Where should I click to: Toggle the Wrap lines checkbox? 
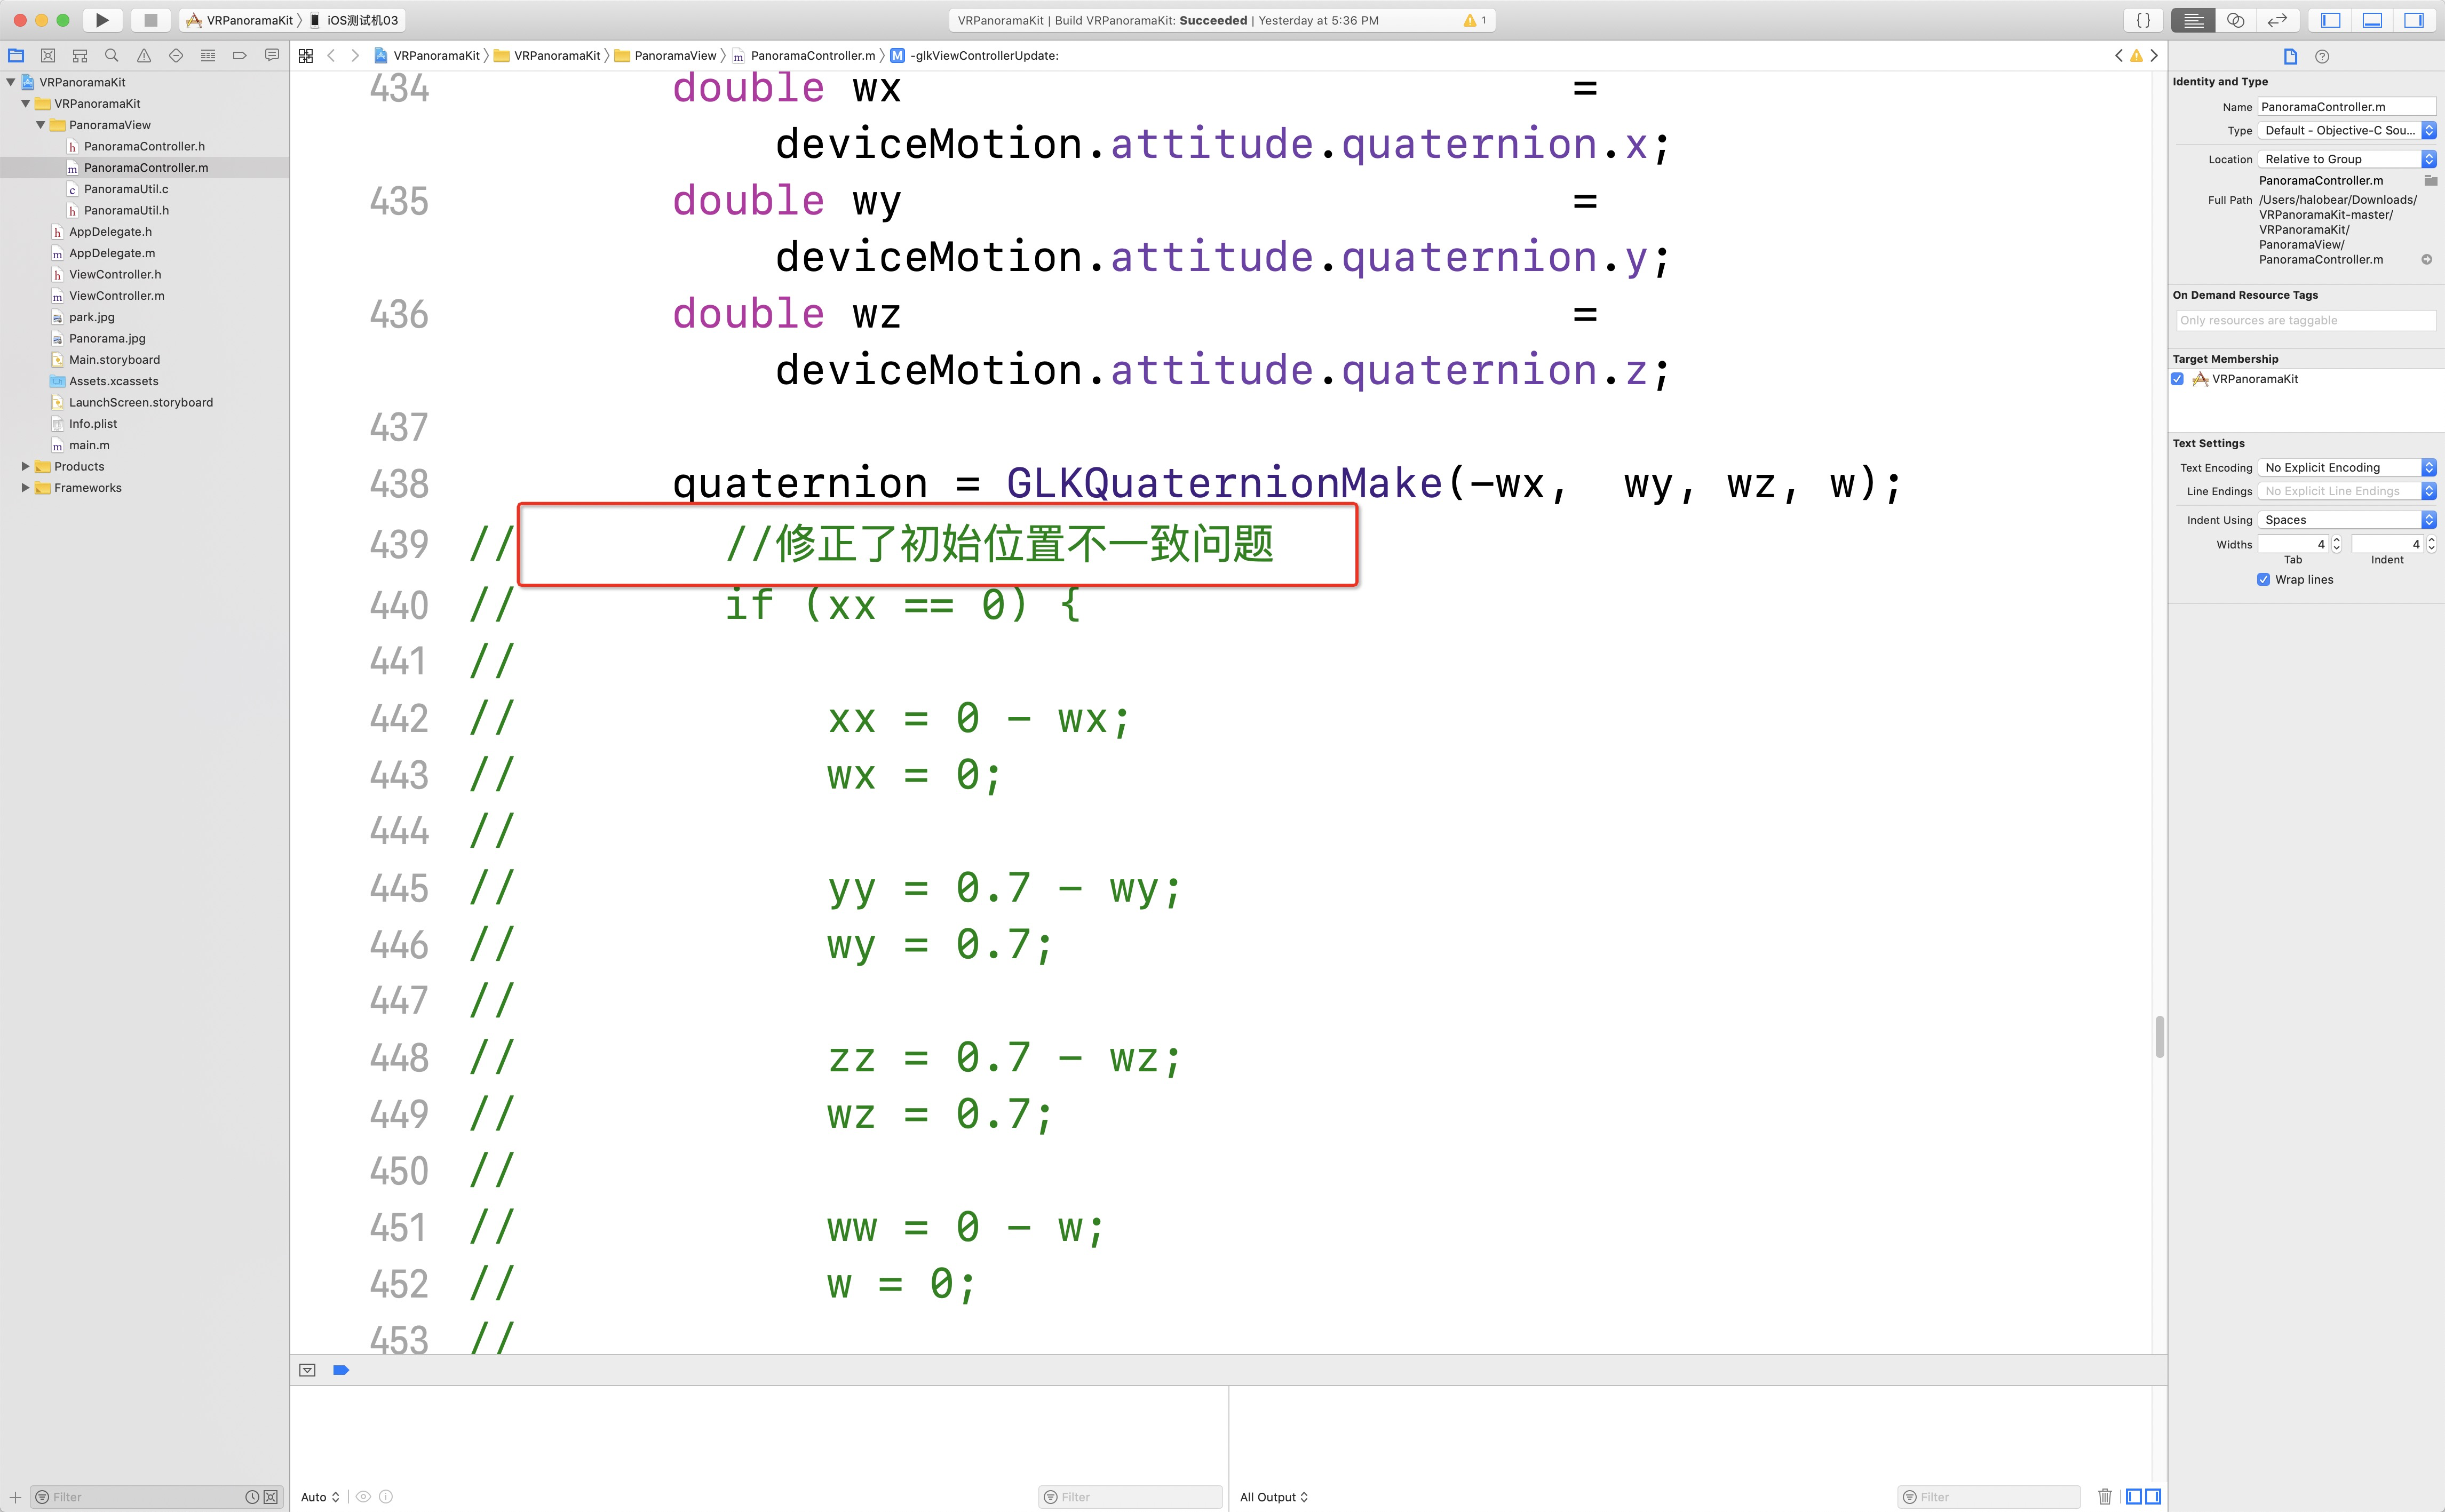[x=2263, y=580]
